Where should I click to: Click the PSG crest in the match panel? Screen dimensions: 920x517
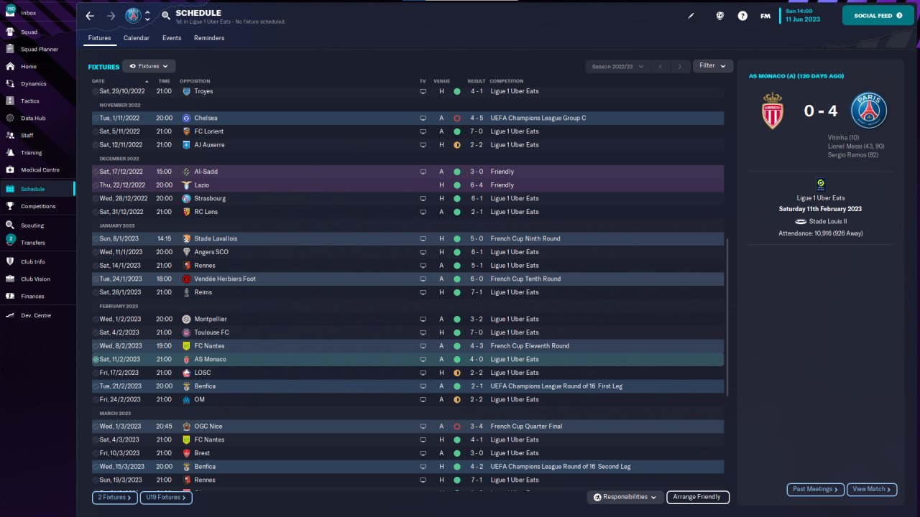(x=869, y=111)
